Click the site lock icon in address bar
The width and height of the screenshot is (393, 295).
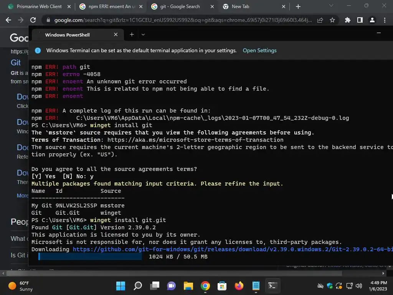[x=48, y=20]
